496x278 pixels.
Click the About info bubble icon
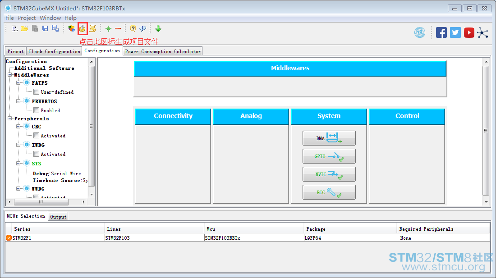pyautogui.click(x=143, y=29)
